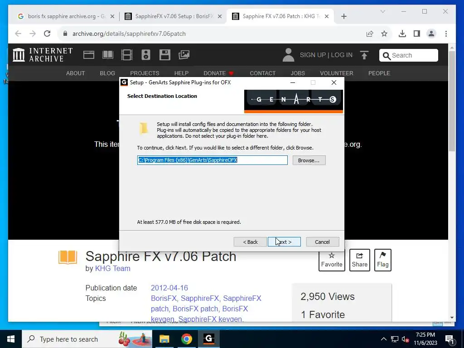Screen dimensions: 464x348
Task: Toggle Chrome side panel icon
Action: pos(417,34)
